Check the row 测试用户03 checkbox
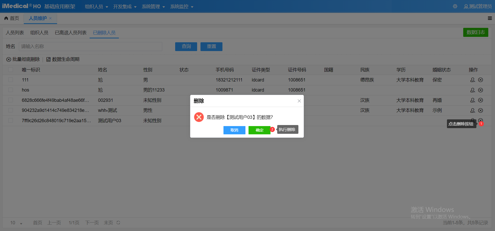 (x=11, y=121)
